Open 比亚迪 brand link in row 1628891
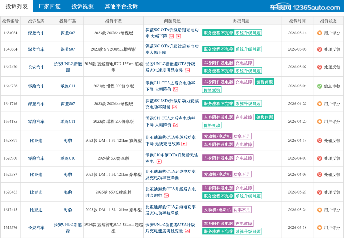The height and width of the screenshot is (238, 344). tap(36, 141)
